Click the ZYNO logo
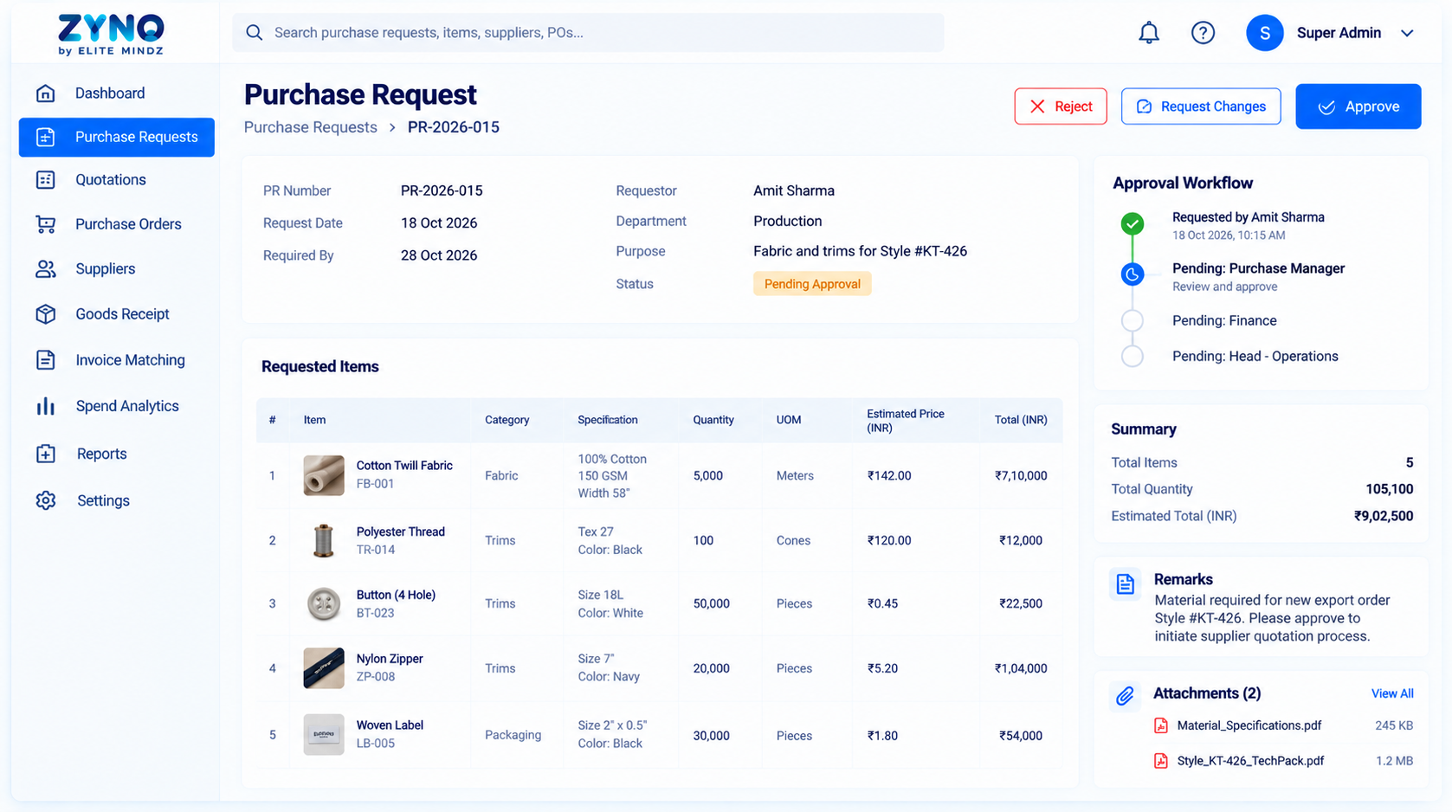 111,35
